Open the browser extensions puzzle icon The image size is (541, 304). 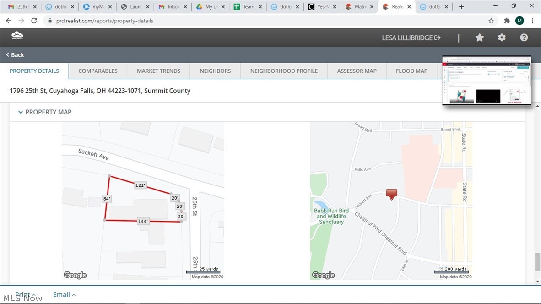click(x=507, y=21)
